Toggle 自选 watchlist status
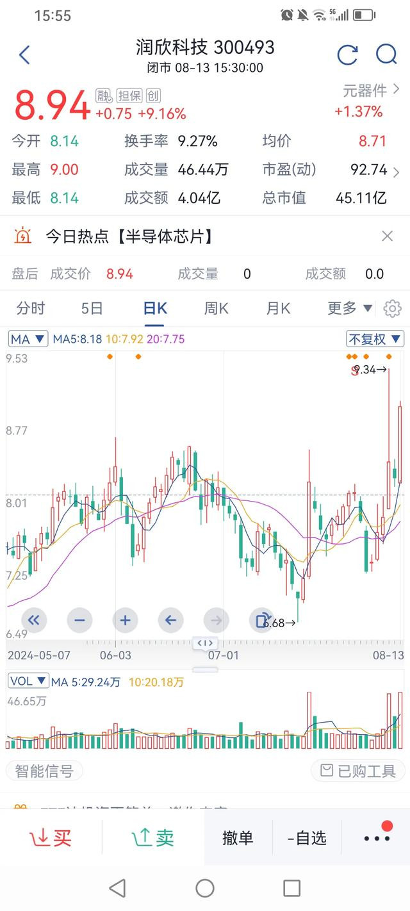 pos(307,837)
